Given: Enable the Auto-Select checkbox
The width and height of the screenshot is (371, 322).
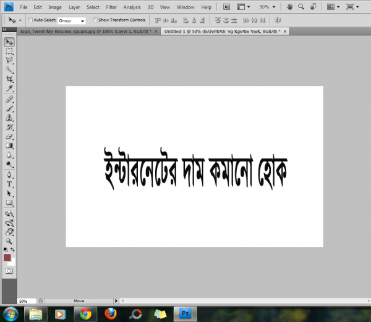Looking at the screenshot, I should [x=30, y=20].
